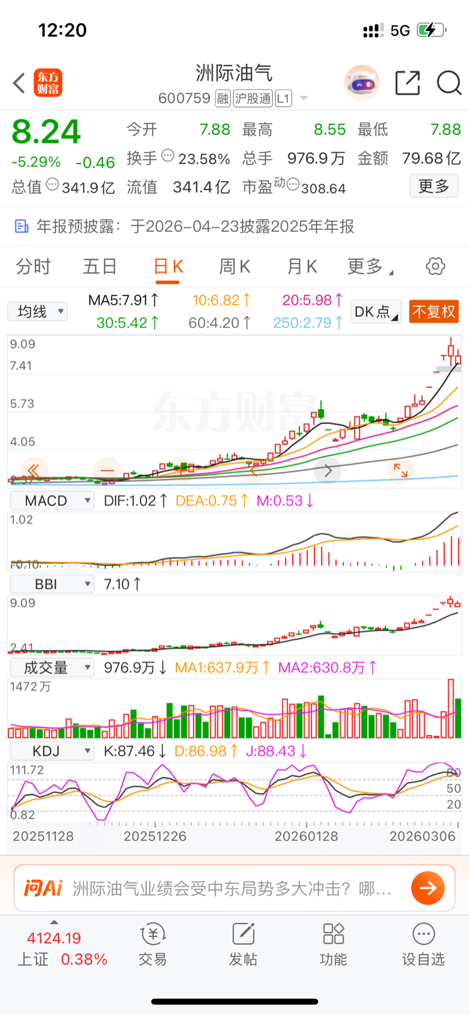Tap the 更多 quote details button

(x=434, y=186)
